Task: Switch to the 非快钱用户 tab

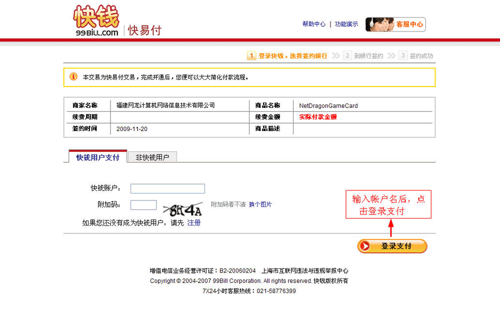Action: [x=152, y=157]
